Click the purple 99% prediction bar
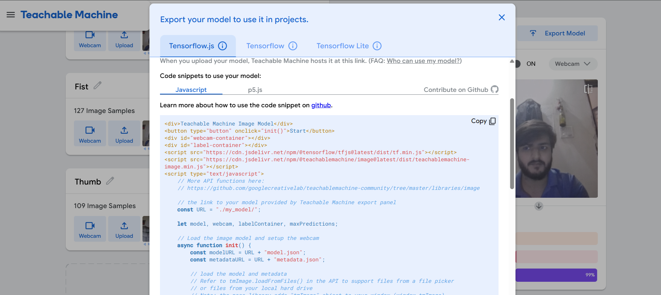 (556, 275)
